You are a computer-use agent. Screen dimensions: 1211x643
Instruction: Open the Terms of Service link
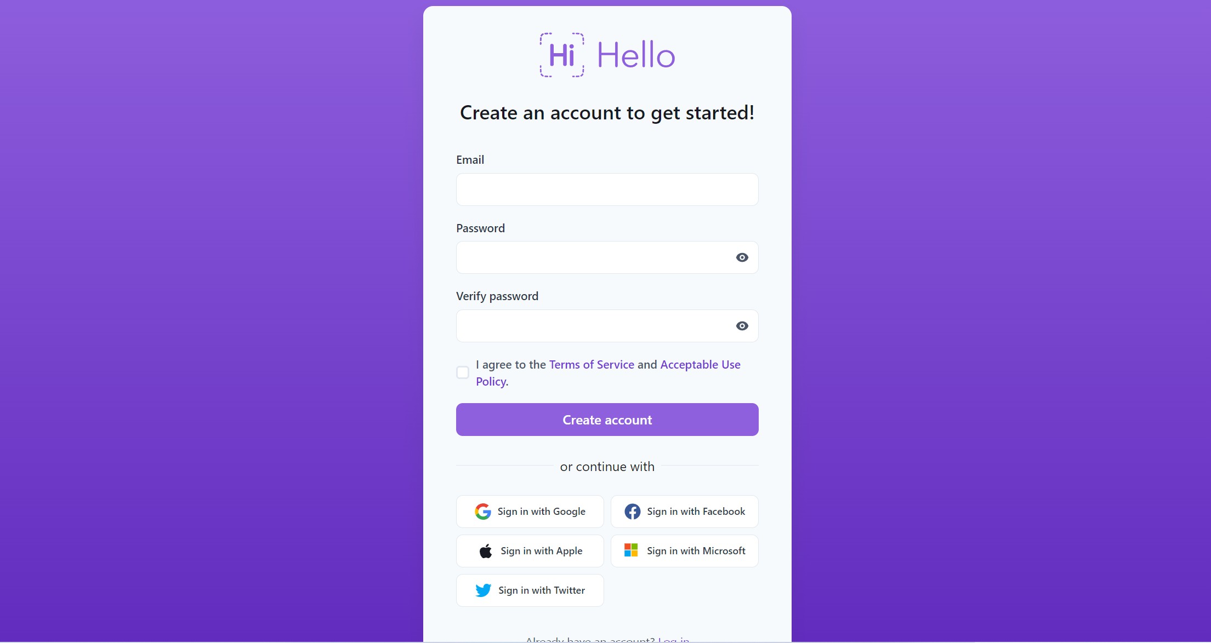(x=592, y=365)
